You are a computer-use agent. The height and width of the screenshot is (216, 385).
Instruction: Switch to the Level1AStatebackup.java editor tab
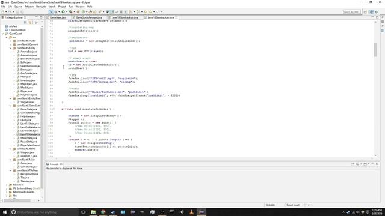point(125,17)
